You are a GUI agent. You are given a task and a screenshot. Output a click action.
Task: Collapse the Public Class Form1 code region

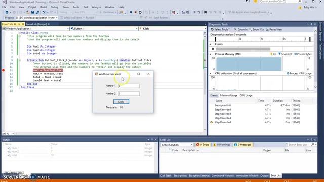(20, 33)
